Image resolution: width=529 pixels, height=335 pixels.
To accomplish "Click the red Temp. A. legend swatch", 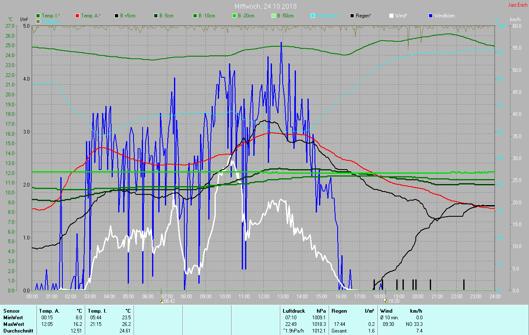I will (77, 16).
